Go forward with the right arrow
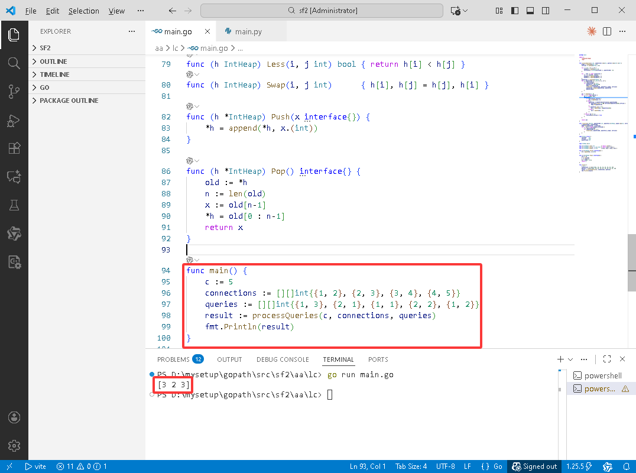636x473 pixels. click(188, 11)
